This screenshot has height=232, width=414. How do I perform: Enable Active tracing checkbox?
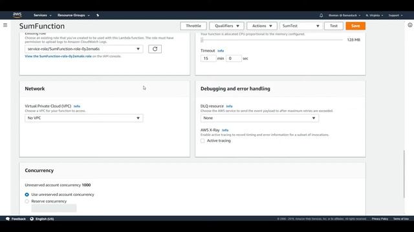(202, 140)
